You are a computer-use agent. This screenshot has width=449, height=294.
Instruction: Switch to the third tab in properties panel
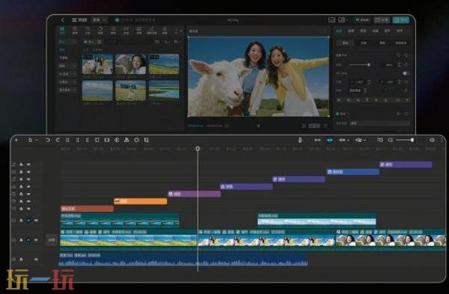click(x=363, y=31)
